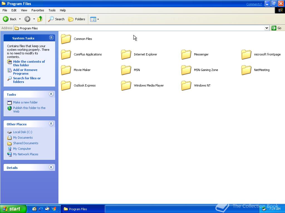The width and height of the screenshot is (285, 213).
Task: Select the MSN folder icon
Action: 126,70
